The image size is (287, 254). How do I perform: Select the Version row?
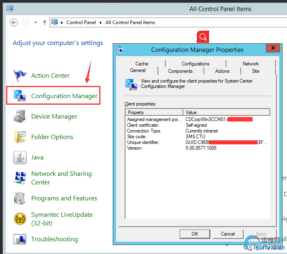point(198,148)
